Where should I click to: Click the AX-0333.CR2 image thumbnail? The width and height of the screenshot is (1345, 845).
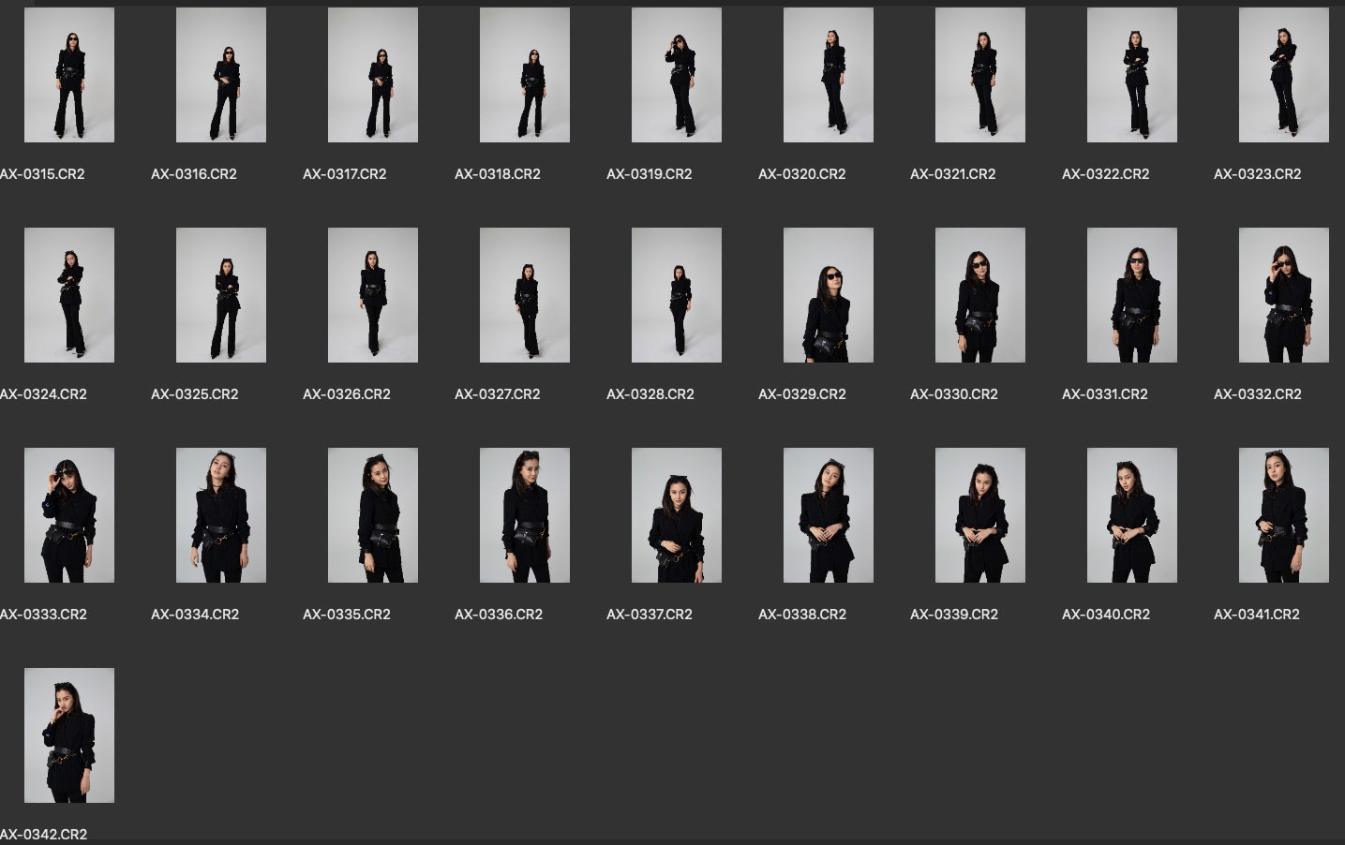[x=69, y=515]
